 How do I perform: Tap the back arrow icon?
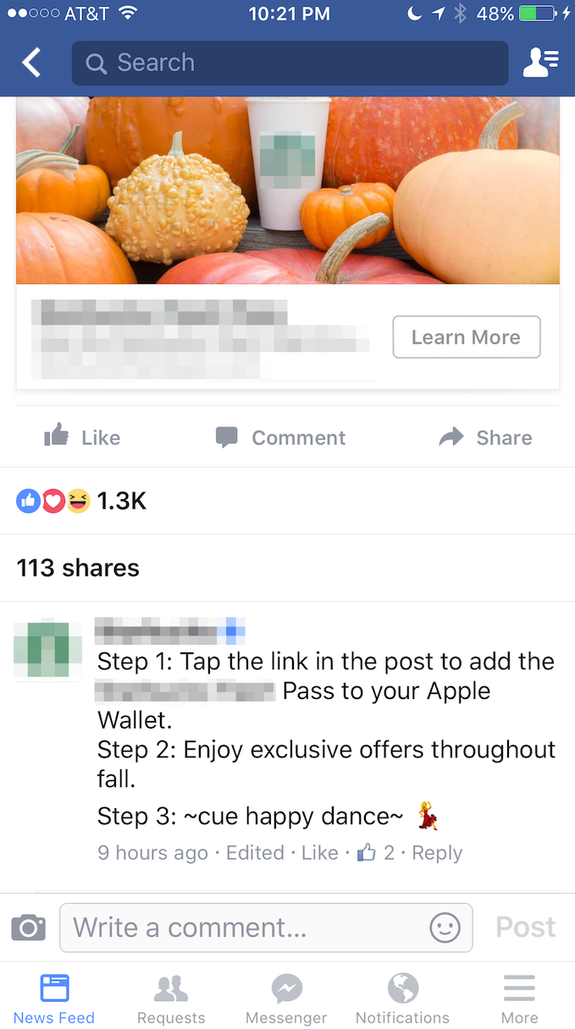pos(31,63)
